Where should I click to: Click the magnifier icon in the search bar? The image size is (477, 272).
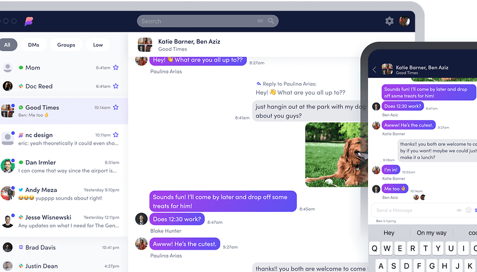[271, 21]
